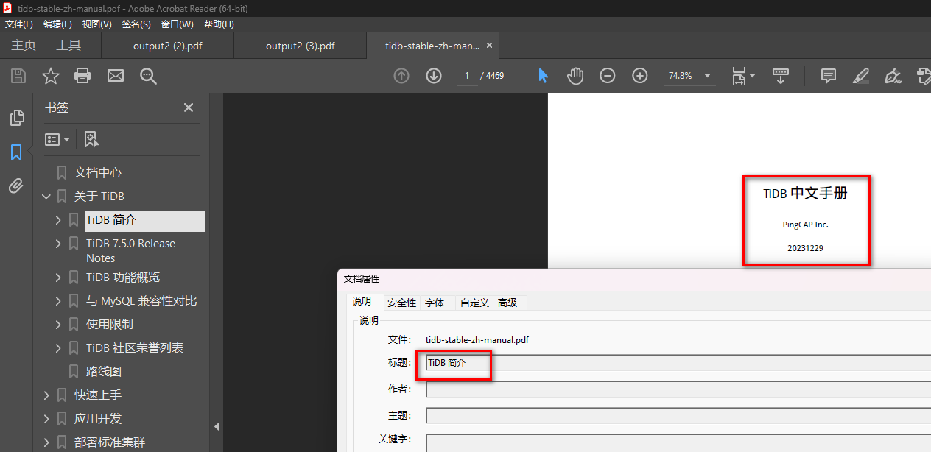Switch to output2 (2).pdf tab

tap(168, 46)
